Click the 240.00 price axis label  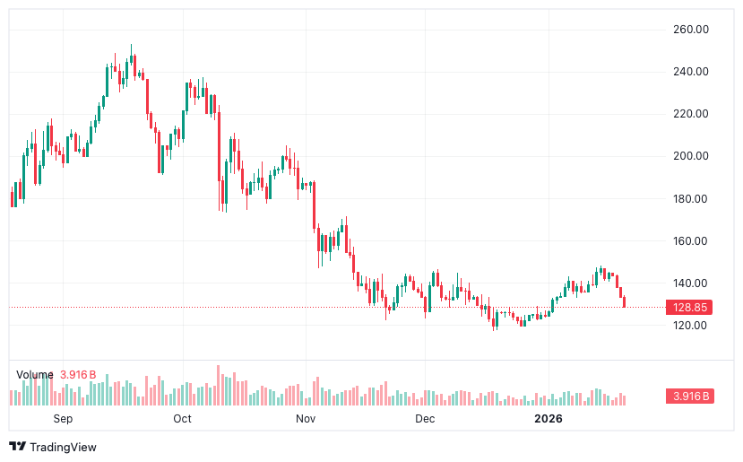click(691, 72)
